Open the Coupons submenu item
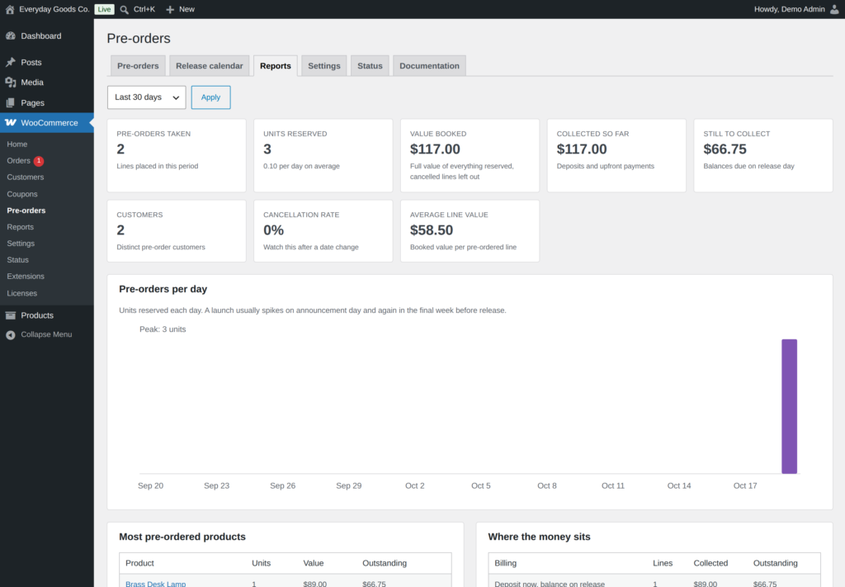 click(22, 193)
